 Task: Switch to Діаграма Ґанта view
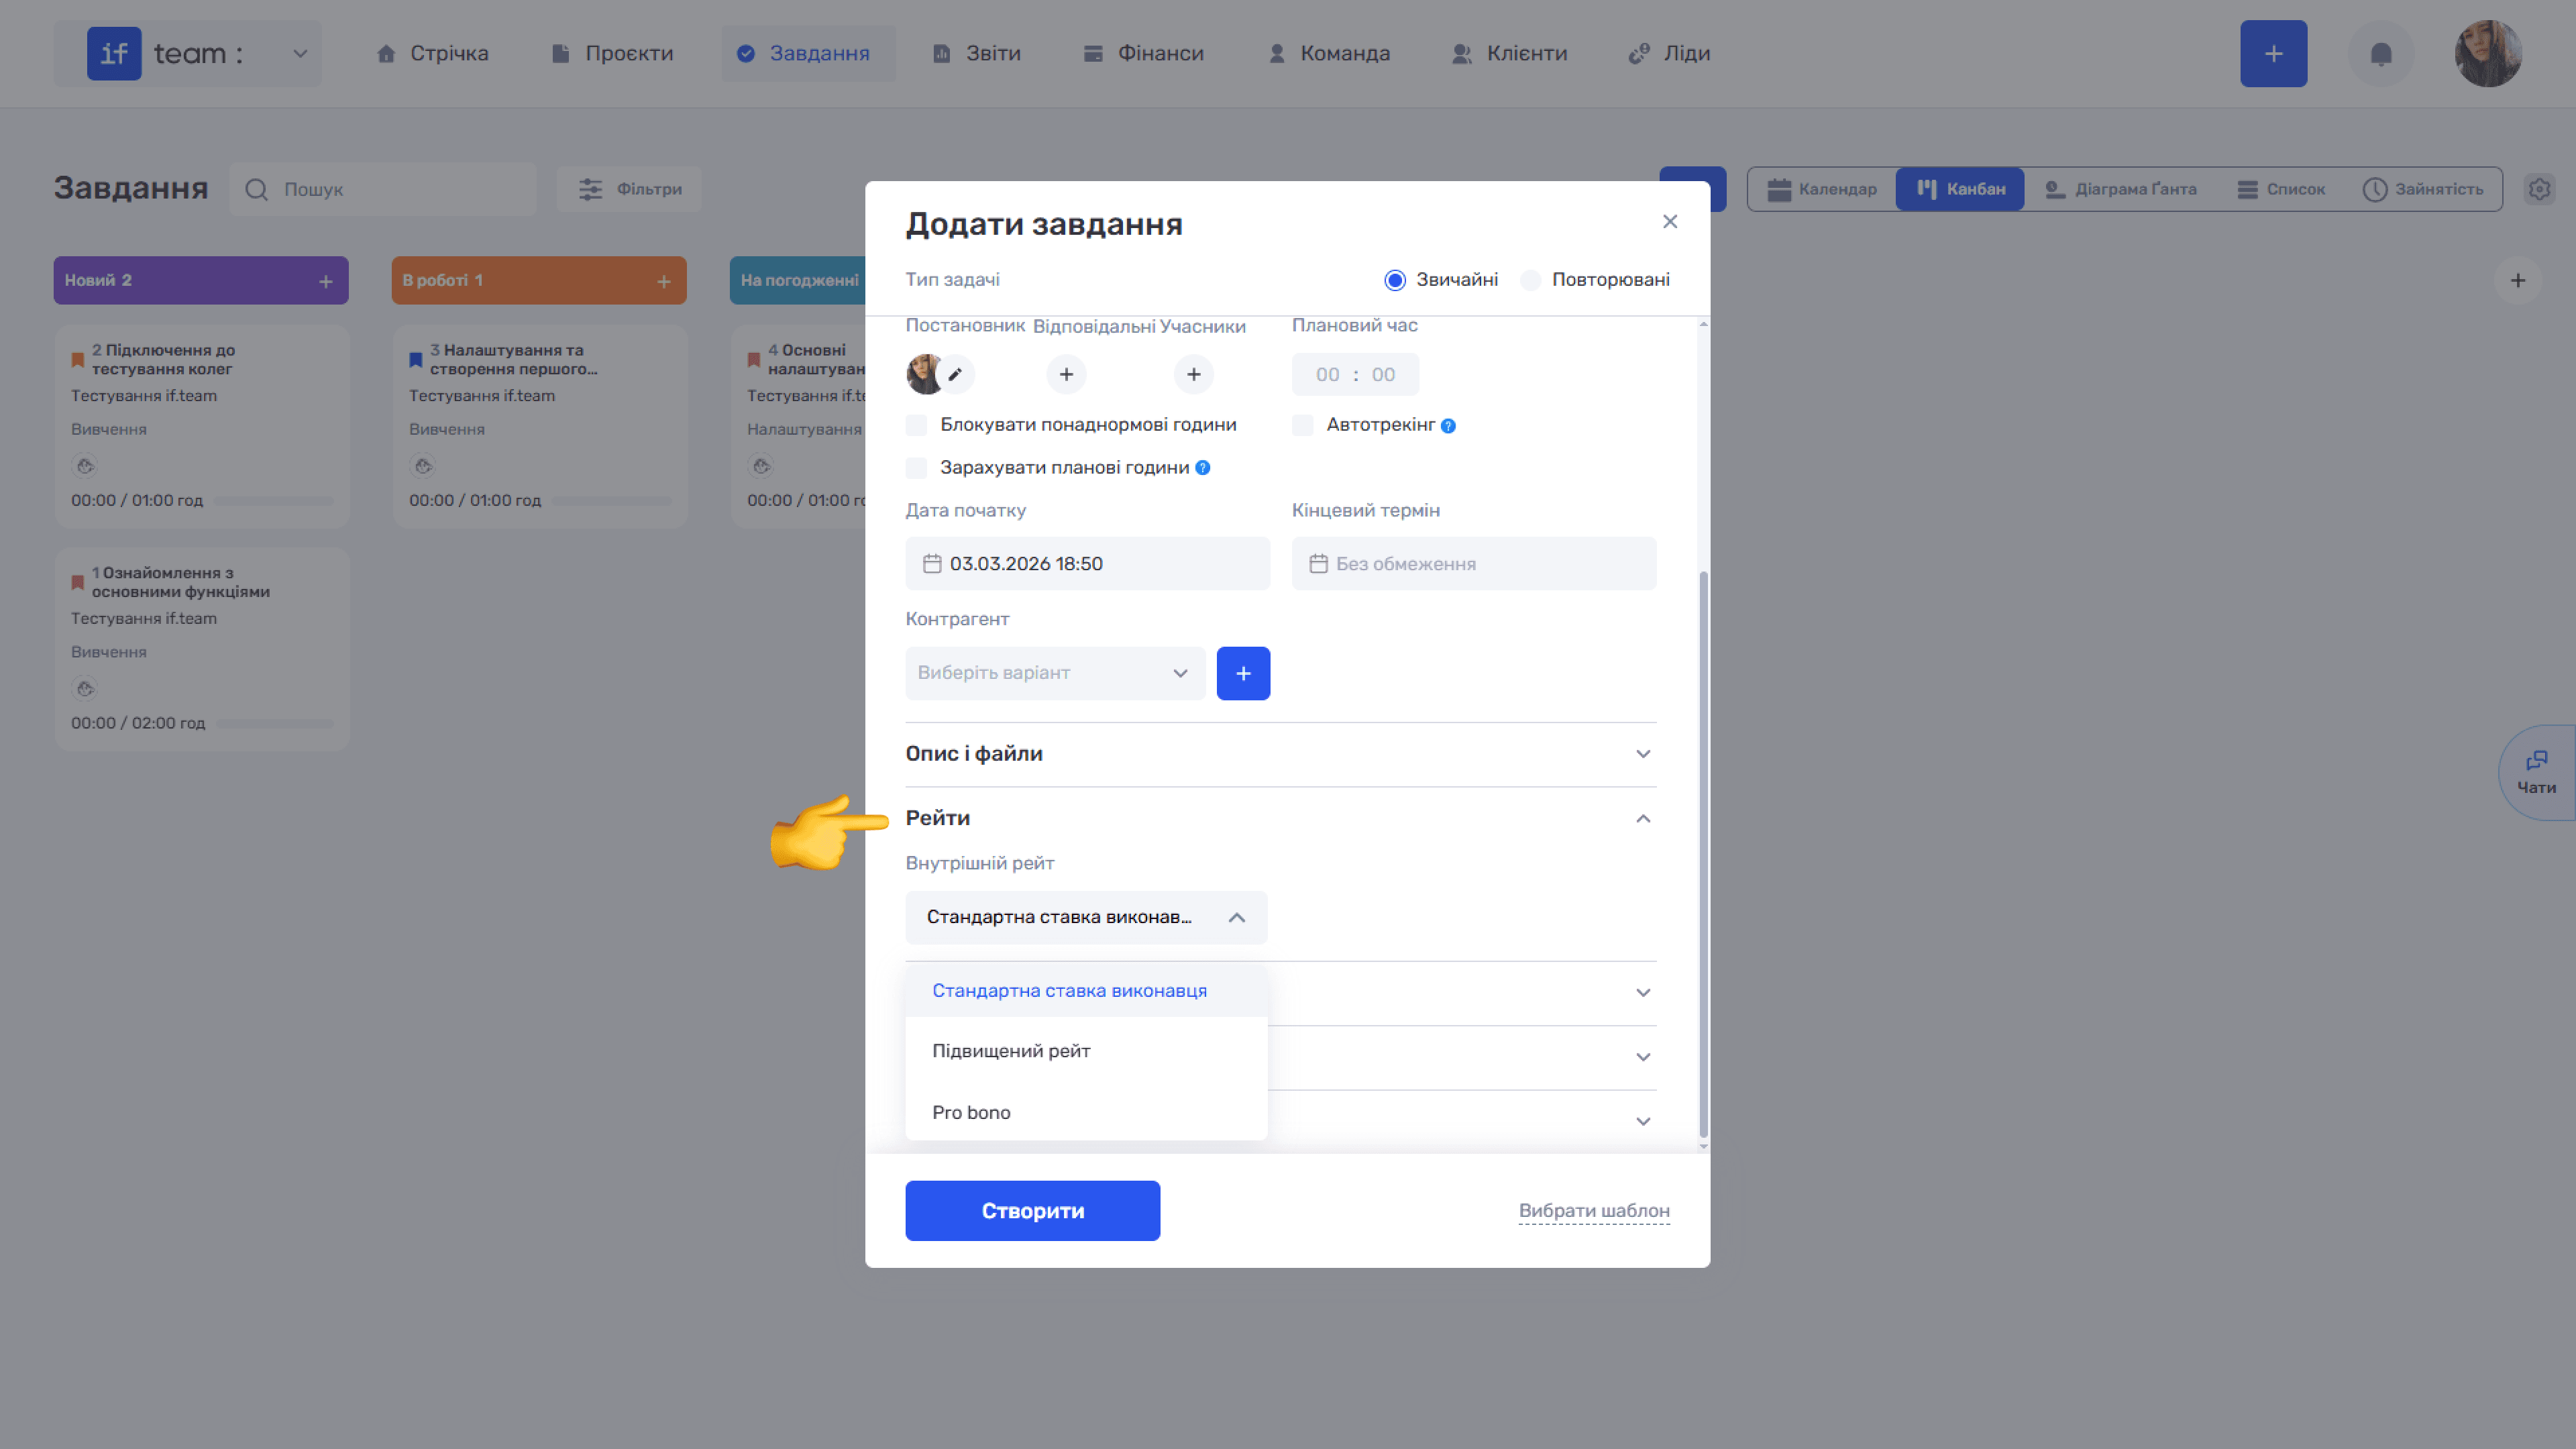(x=2121, y=190)
